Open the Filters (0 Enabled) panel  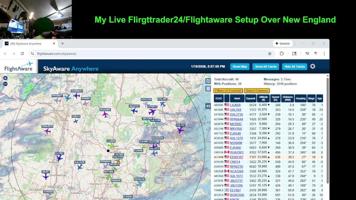click(228, 91)
